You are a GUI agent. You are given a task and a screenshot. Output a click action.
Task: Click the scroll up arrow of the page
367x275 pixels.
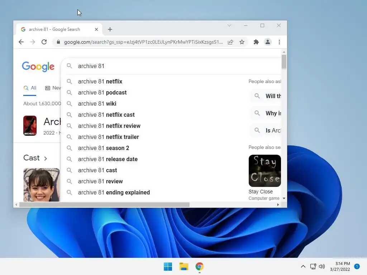284,52
